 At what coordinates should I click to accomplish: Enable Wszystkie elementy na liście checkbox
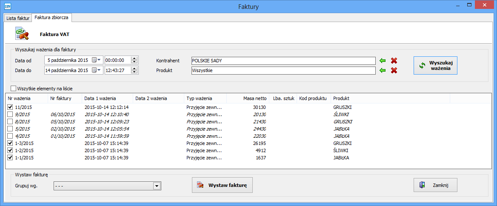click(x=13, y=89)
